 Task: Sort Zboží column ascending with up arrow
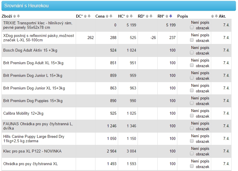(15, 16)
